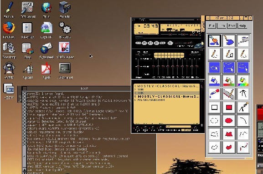Select the highlighted third playlist entry
Image resolution: width=263 pixels, height=174 pixels.
tap(166, 93)
